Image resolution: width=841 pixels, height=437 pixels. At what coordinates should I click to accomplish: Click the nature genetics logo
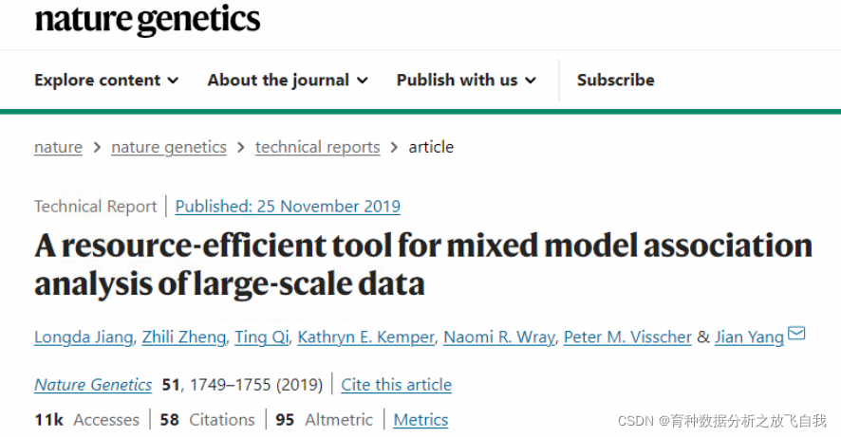[x=147, y=19]
